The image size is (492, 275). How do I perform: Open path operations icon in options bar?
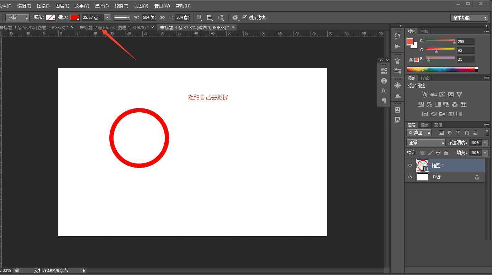(199, 17)
